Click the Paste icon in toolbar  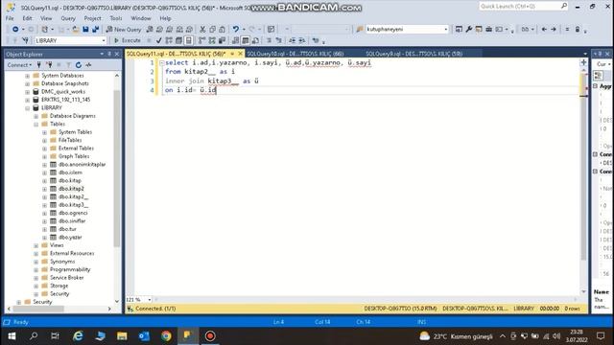(x=222, y=30)
